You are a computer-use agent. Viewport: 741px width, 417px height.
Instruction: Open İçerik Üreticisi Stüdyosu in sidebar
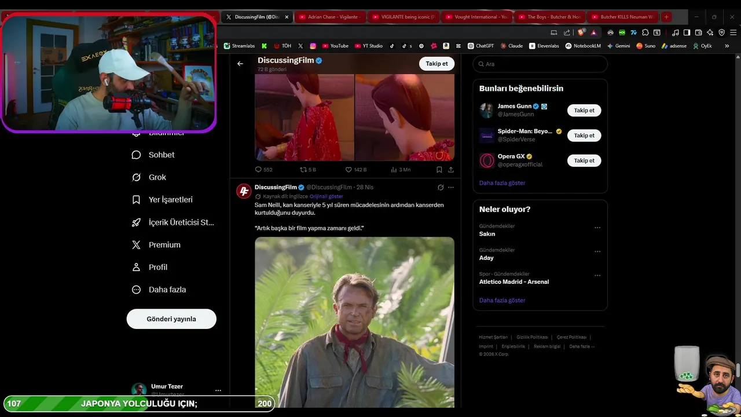pyautogui.click(x=173, y=222)
